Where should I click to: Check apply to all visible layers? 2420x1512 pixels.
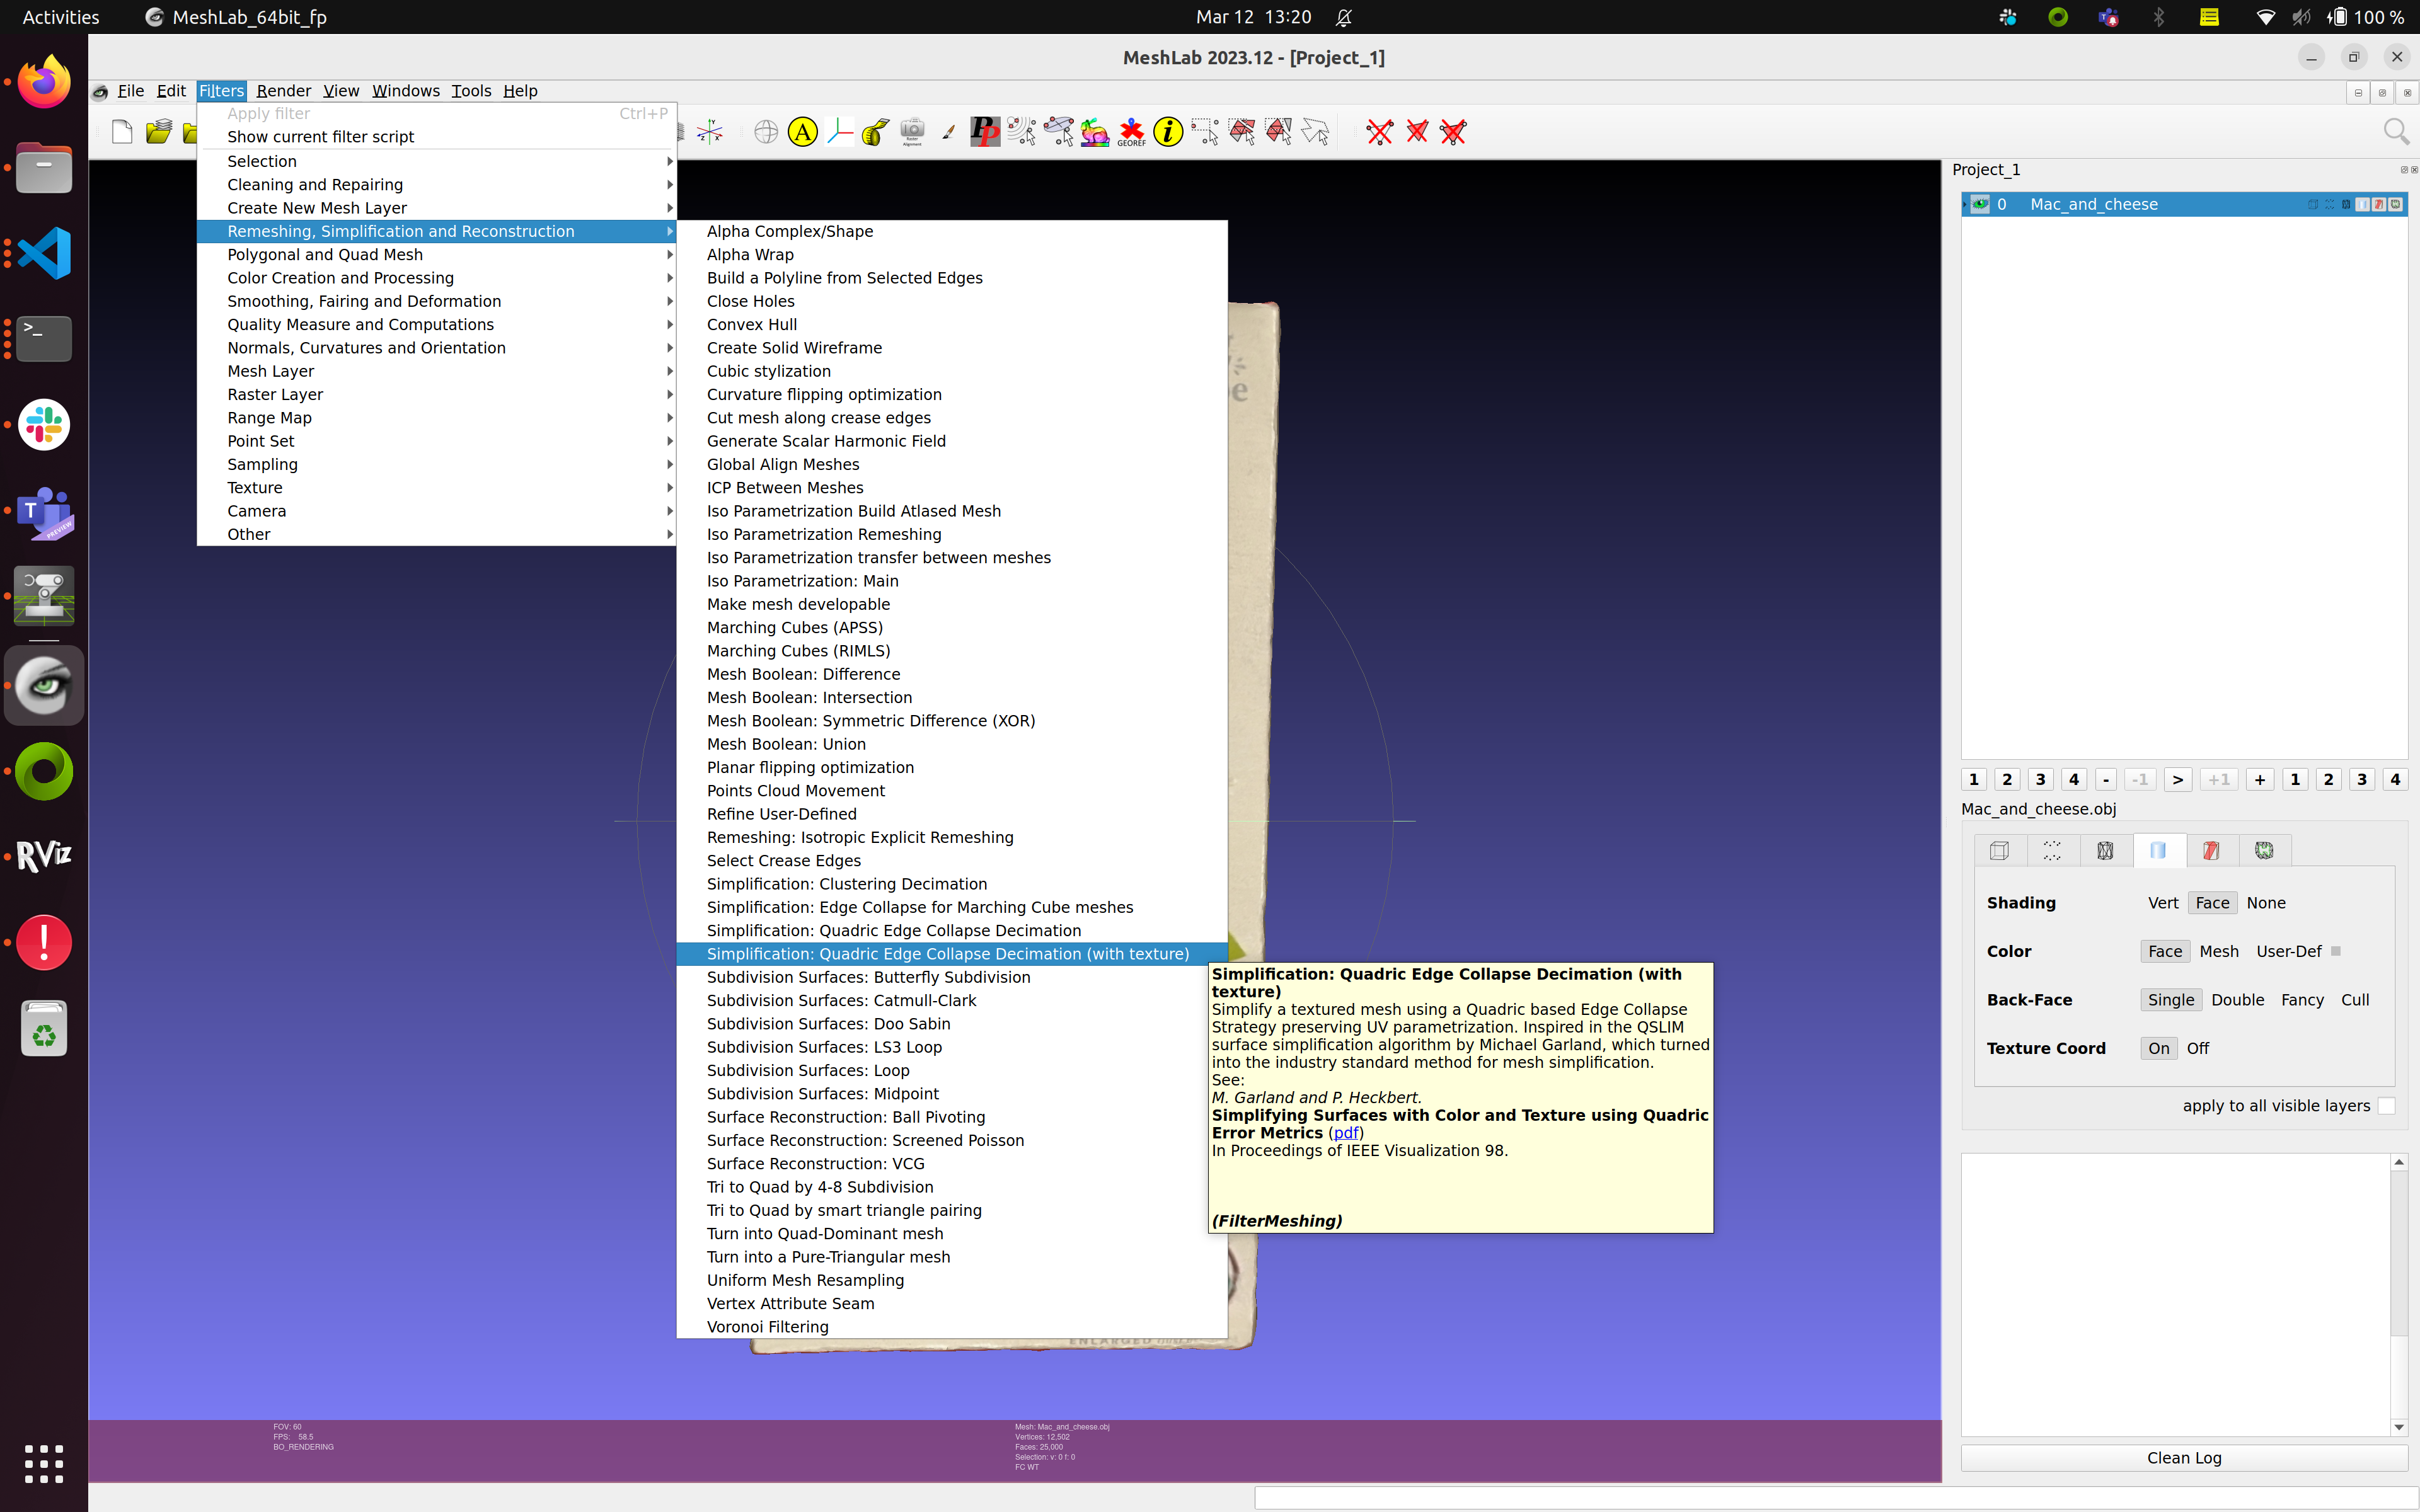(x=2386, y=1105)
